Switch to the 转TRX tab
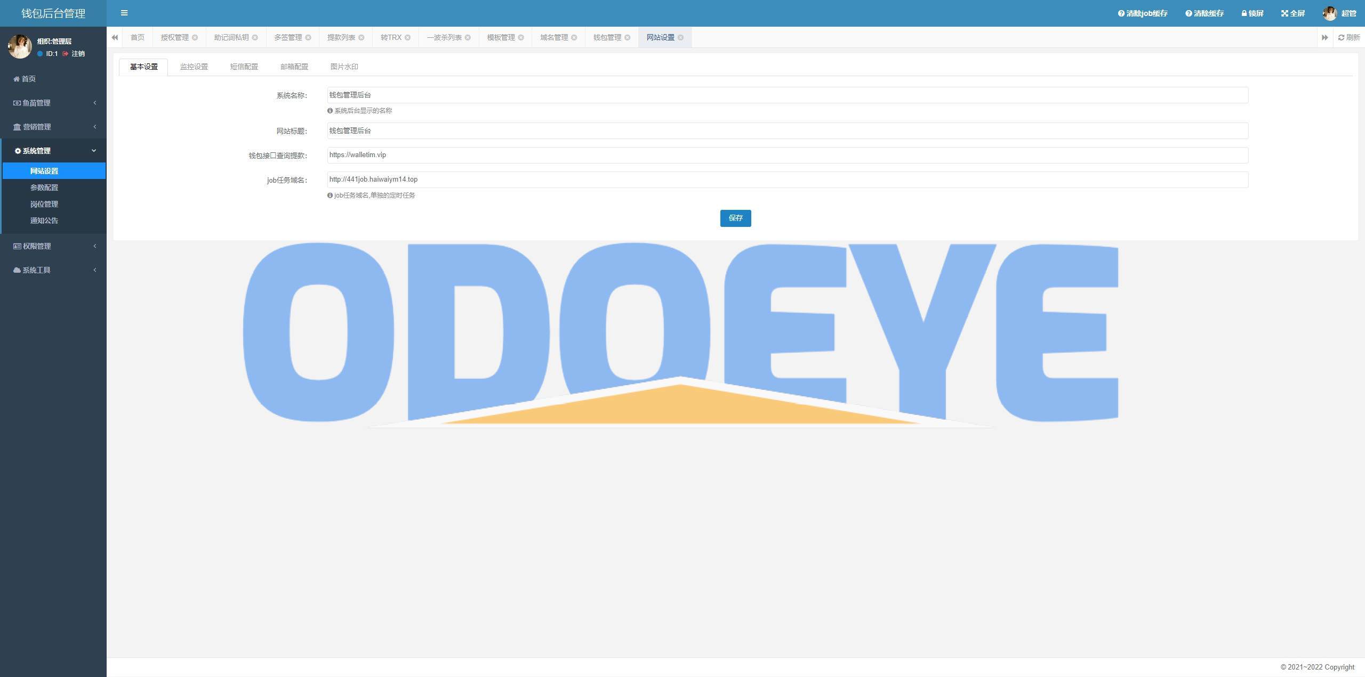1365x677 pixels. tap(391, 37)
